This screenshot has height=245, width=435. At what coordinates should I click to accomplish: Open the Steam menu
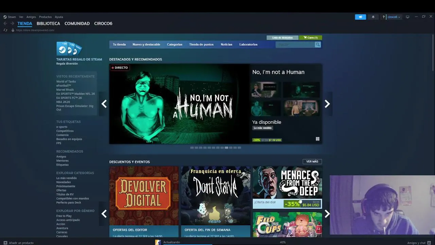[x=10, y=17]
